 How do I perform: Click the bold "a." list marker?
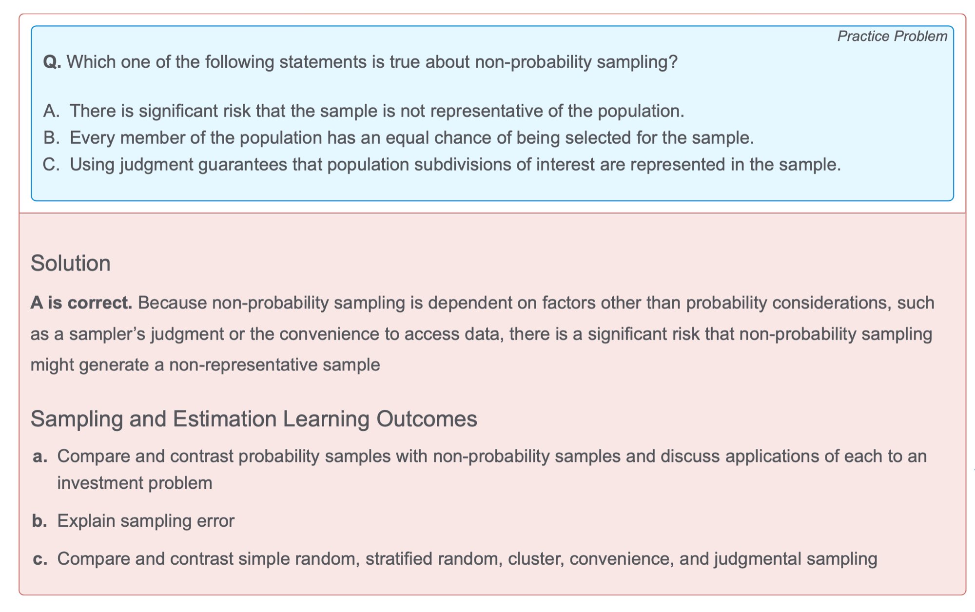pyautogui.click(x=40, y=457)
